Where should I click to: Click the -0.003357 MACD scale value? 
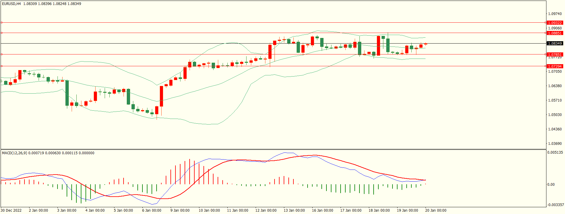(556, 205)
